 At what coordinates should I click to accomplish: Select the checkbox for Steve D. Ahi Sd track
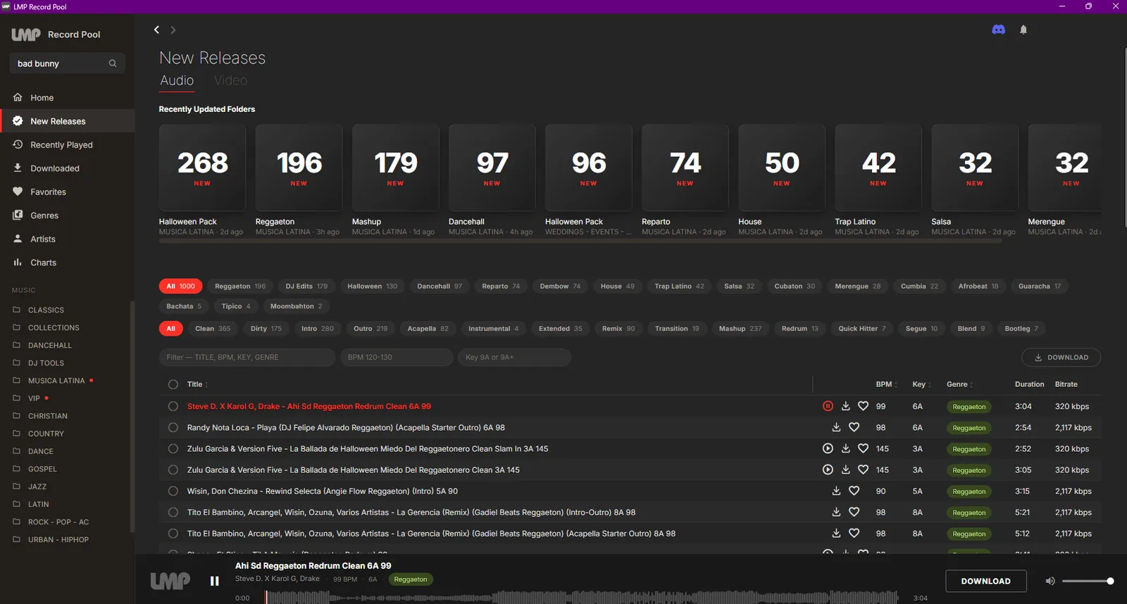pyautogui.click(x=173, y=406)
